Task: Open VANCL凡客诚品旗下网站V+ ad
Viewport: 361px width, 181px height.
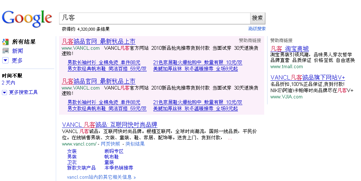Action: 307,77
